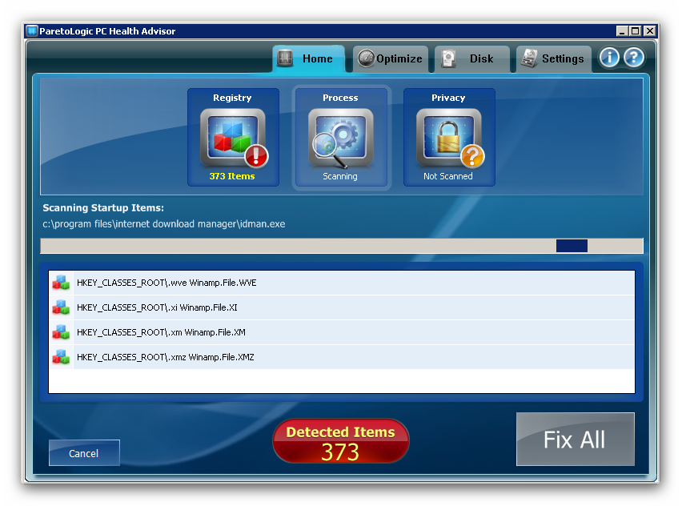Click the Home tab monitor icon
The height and width of the screenshot is (506, 682).
click(x=285, y=58)
